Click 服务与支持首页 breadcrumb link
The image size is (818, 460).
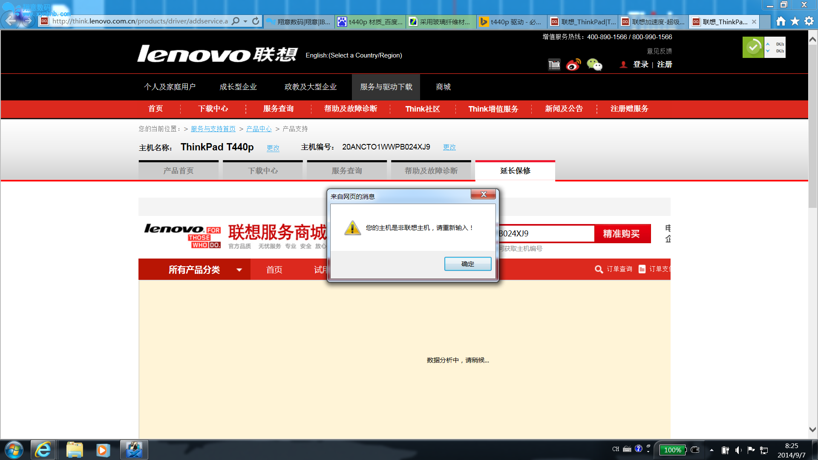pos(213,129)
